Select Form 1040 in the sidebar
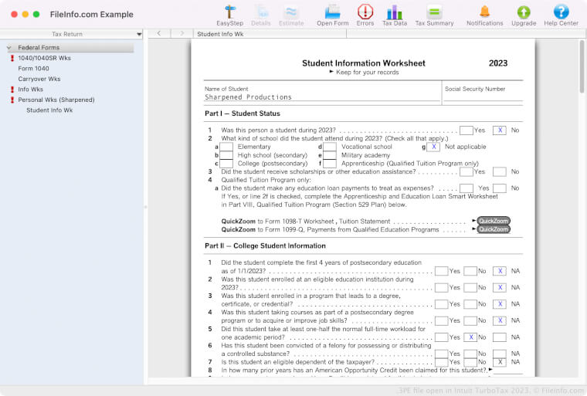The height and width of the screenshot is (396, 587). pyautogui.click(x=33, y=69)
